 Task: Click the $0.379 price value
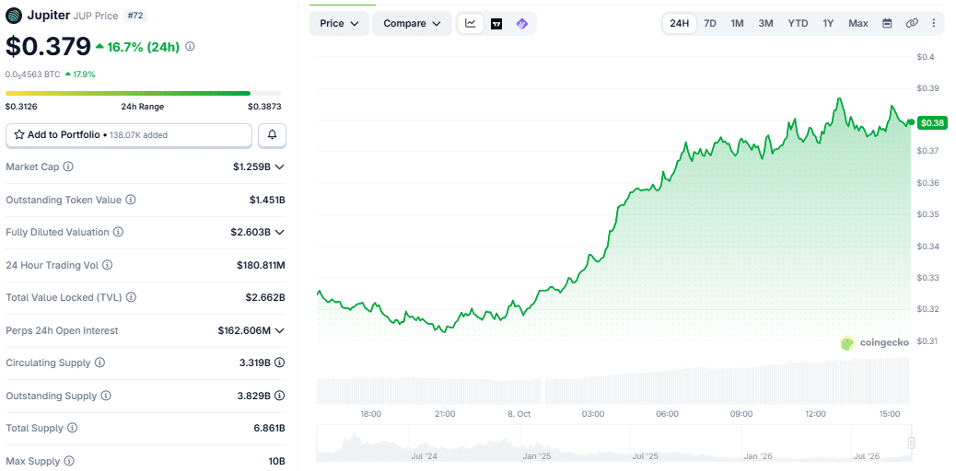[48, 46]
